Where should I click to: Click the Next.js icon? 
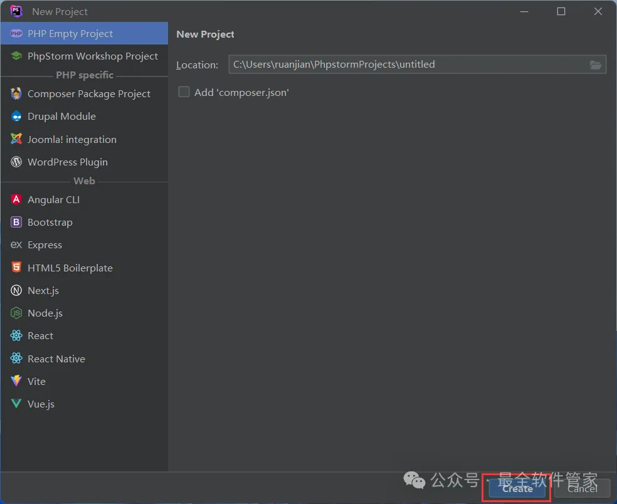[x=16, y=290]
